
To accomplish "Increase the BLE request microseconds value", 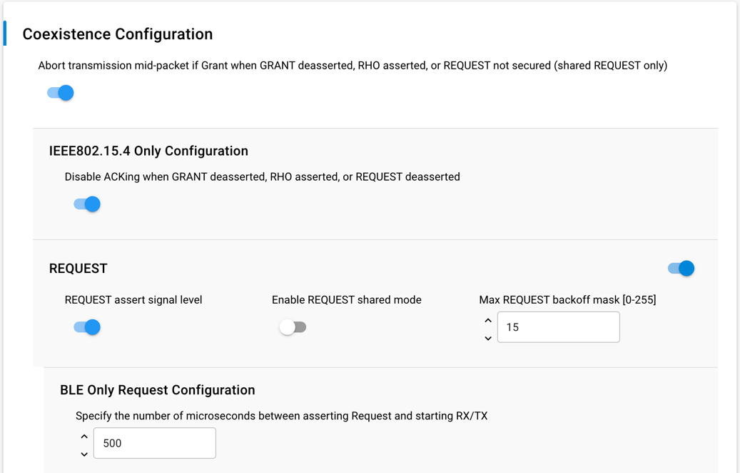I will 84,436.
